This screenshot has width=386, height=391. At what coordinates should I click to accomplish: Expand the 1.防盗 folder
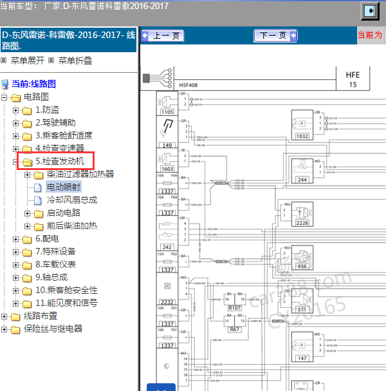point(15,110)
